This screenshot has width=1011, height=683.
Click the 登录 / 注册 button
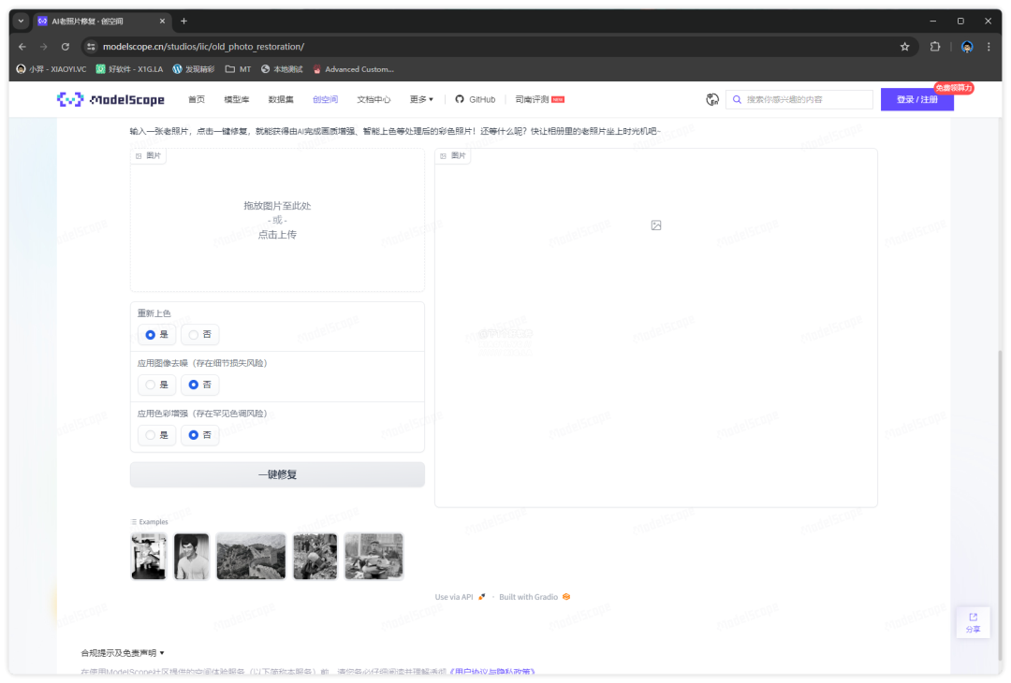coord(916,99)
